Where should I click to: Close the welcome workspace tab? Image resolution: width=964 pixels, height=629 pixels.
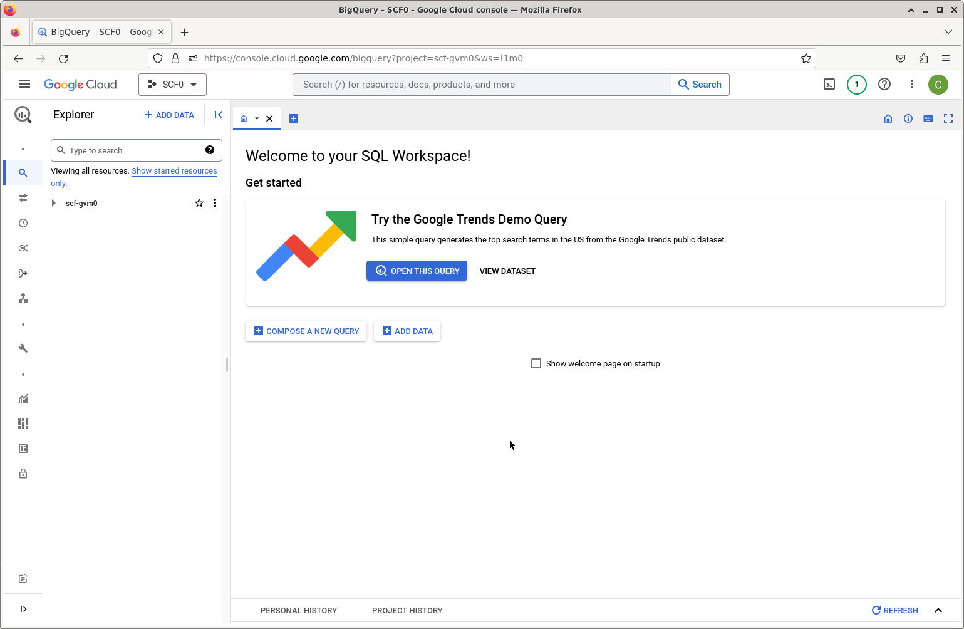tap(269, 118)
